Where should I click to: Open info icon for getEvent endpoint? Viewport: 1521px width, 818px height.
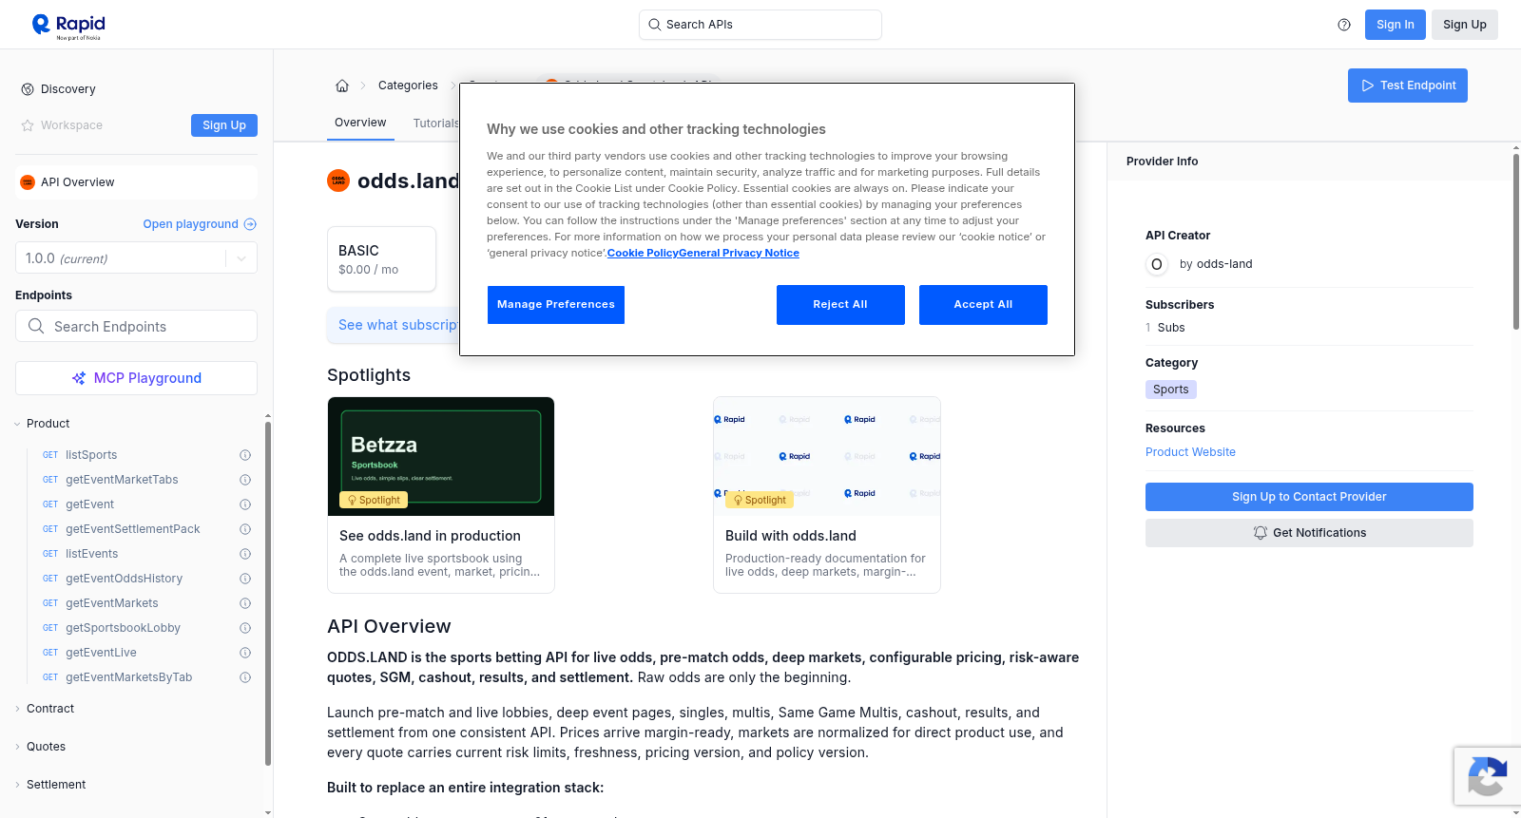pyautogui.click(x=245, y=504)
